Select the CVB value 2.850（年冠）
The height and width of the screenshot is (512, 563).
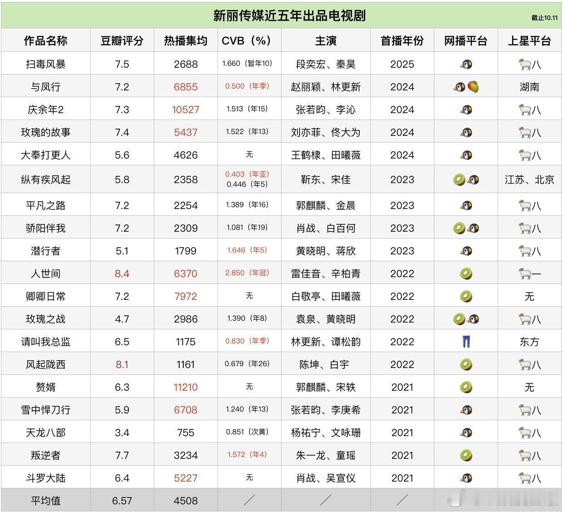[249, 273]
